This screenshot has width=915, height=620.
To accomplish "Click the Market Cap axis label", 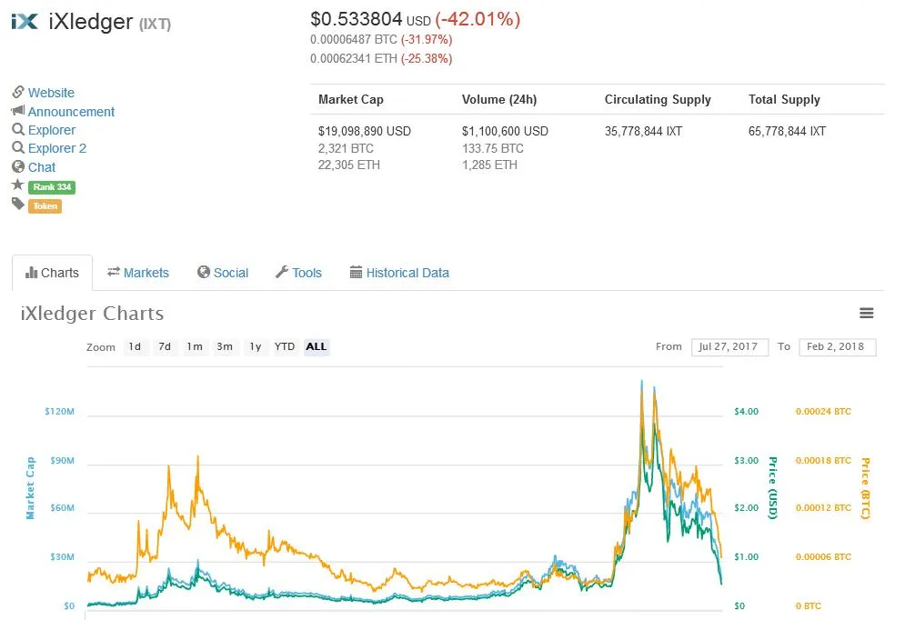I will 30,488.
